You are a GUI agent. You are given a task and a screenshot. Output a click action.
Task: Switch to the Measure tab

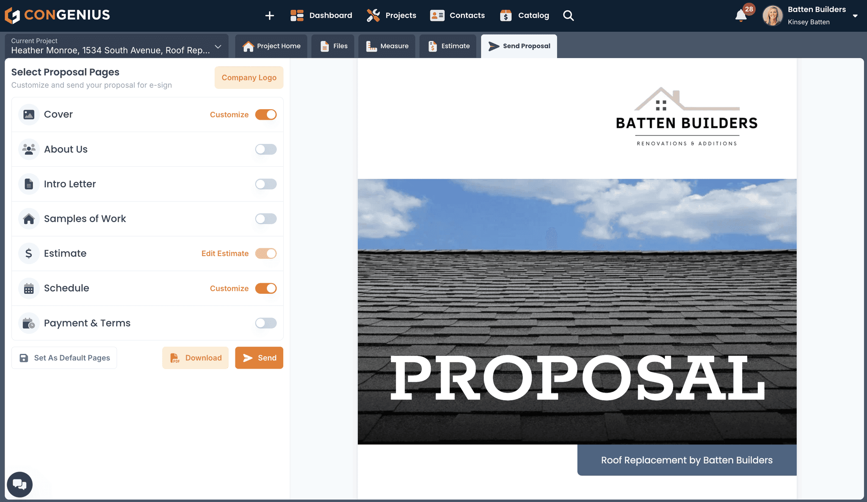click(x=387, y=45)
